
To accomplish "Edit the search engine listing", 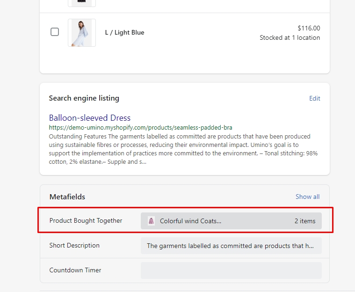I will coord(314,98).
